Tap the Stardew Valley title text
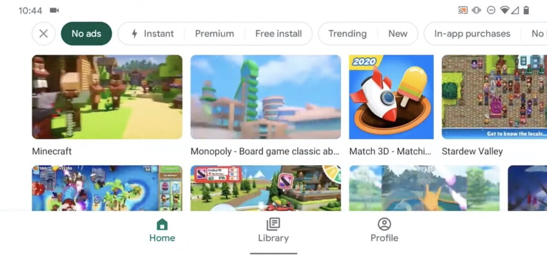Screen dimensions: 547x258 pos(472,151)
